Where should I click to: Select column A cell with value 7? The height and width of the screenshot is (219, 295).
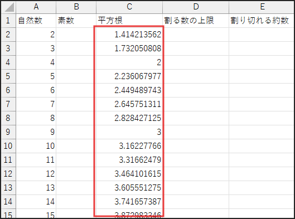pos(36,104)
